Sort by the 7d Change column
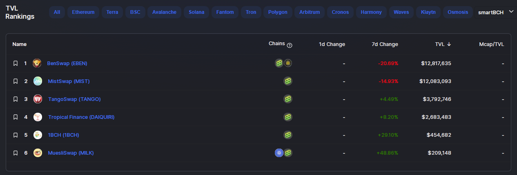This screenshot has width=517, height=175. [x=385, y=44]
